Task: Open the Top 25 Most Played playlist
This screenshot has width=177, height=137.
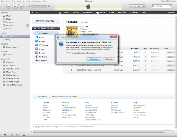Action: (14, 85)
